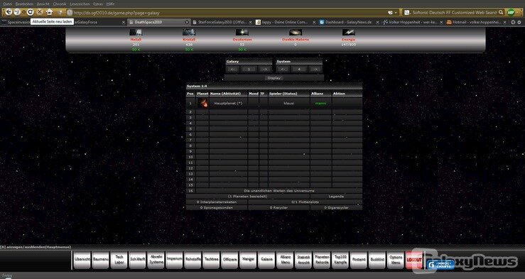Screen dimensions: 525x279
Task: Open the Hilfe menu
Action: point(110,4)
